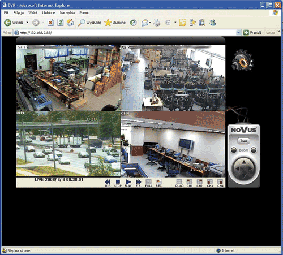This screenshot has height=255, width=283.
Task: Show channel CH2 only
Action: [200, 183]
